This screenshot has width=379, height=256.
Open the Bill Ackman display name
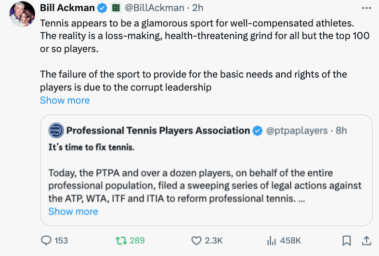[x=67, y=8]
